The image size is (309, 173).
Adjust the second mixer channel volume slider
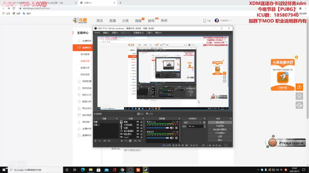pos(158,138)
